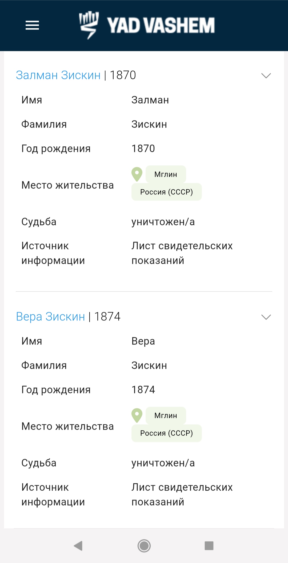Tap the Yad Vashem logo

[x=89, y=25]
